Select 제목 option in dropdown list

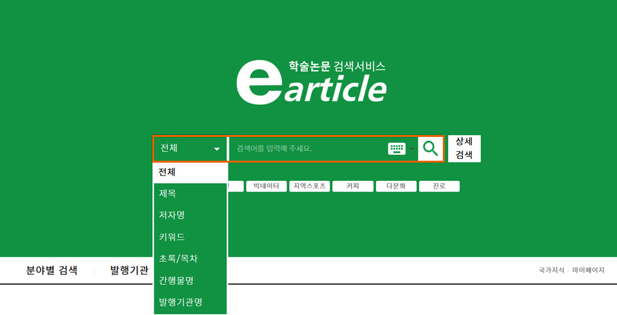[190, 194]
